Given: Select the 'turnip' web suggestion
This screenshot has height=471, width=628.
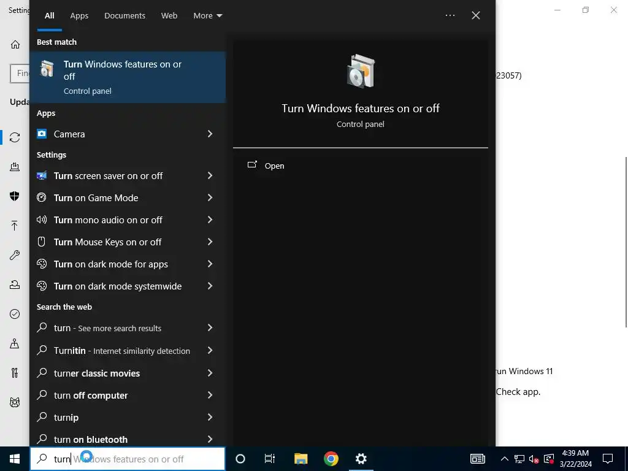Looking at the screenshot, I should point(128,417).
